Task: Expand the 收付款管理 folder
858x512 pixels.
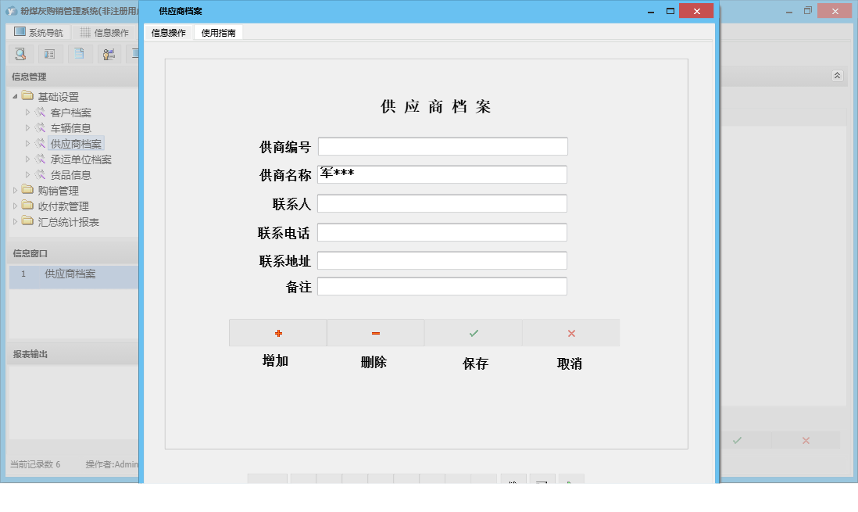Action: (17, 206)
